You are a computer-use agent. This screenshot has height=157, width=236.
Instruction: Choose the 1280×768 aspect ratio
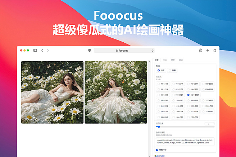point(193,106)
